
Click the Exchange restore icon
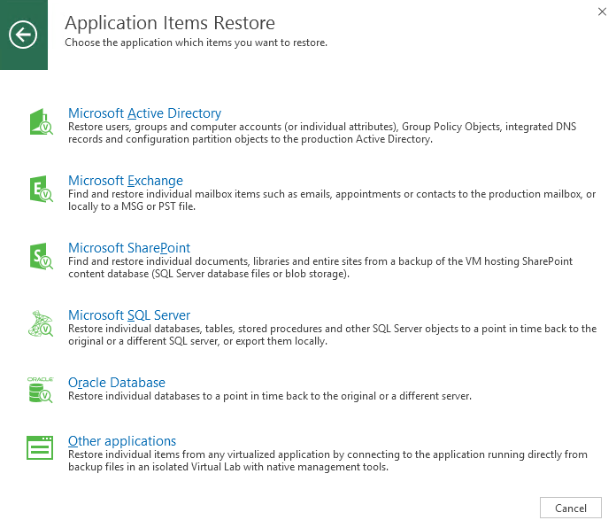pos(41,189)
